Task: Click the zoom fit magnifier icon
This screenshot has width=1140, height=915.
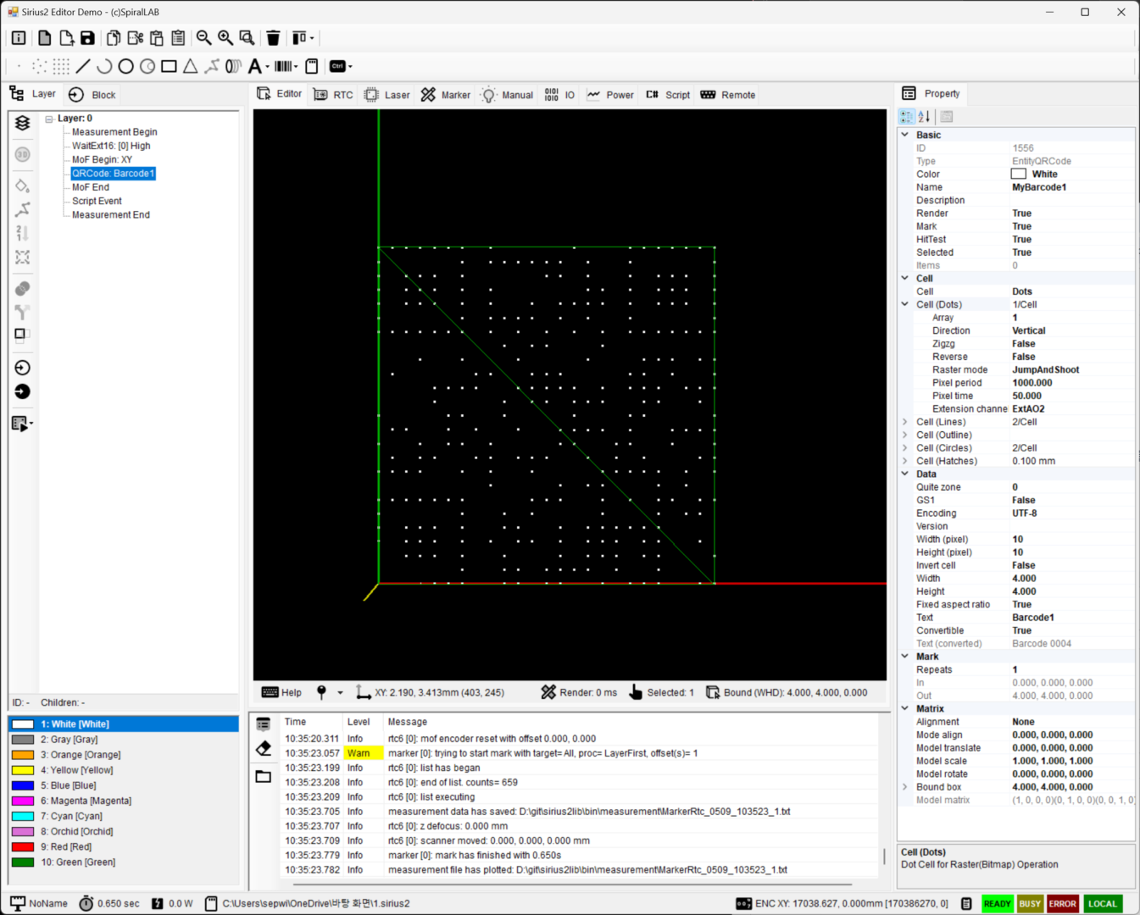Action: [x=247, y=38]
